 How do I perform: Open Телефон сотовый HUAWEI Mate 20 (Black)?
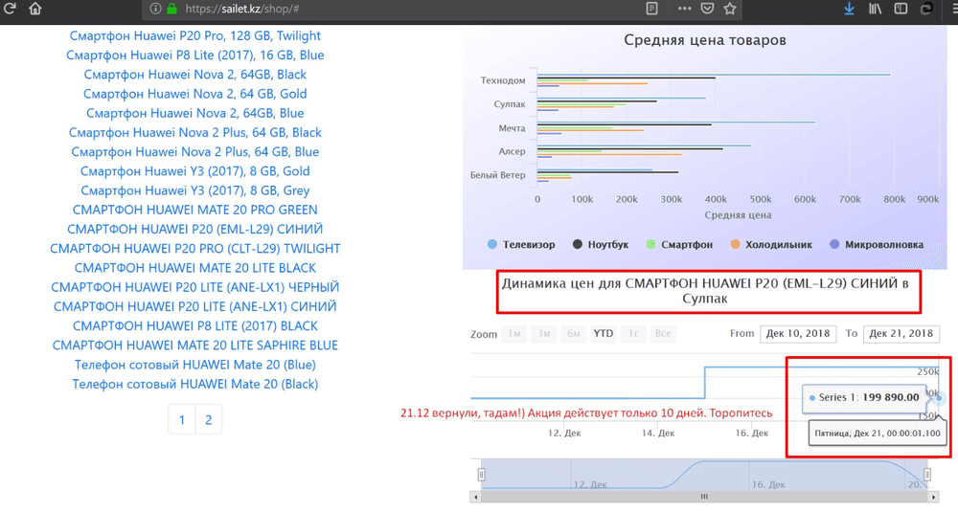(194, 384)
